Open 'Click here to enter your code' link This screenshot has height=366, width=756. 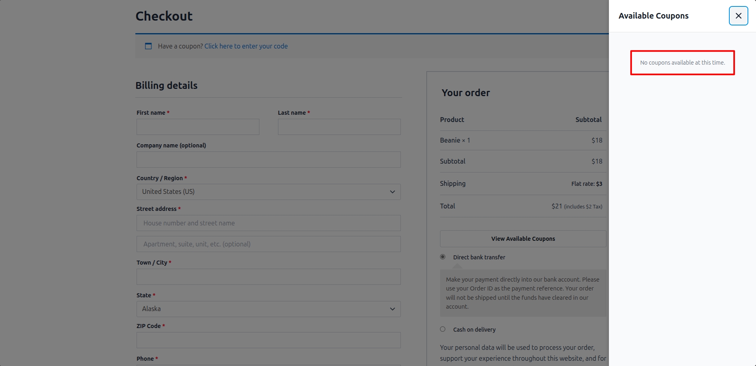[x=246, y=46]
